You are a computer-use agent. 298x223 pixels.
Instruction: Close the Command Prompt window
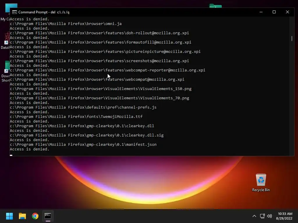(287, 12)
